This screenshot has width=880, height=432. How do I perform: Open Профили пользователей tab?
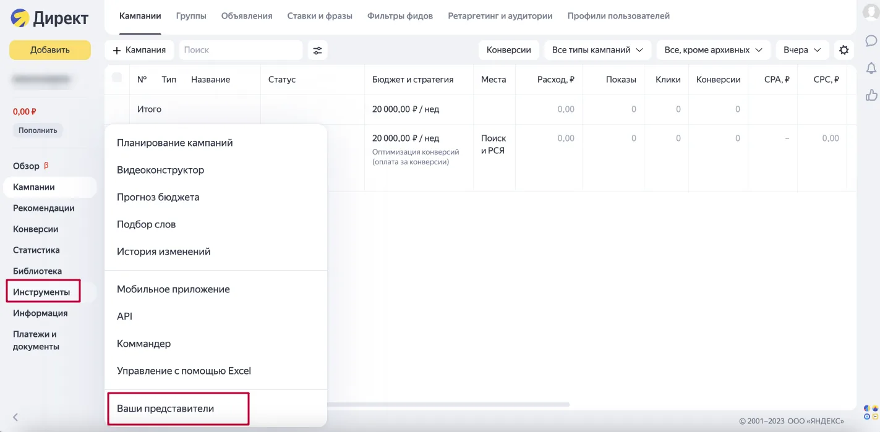(618, 16)
